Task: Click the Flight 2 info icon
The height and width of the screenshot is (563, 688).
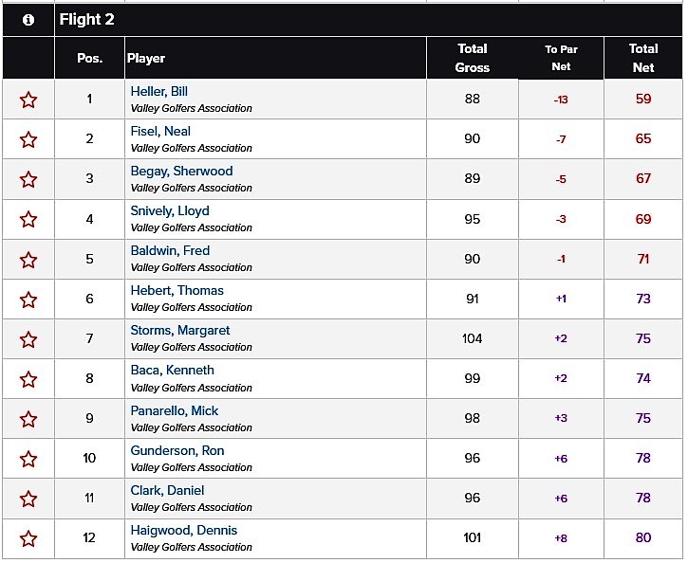Action: [28, 20]
